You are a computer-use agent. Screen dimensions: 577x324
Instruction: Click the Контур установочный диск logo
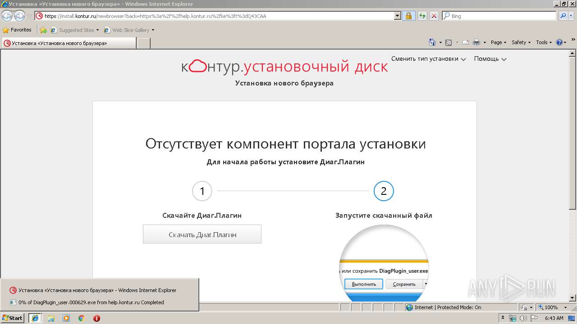click(284, 67)
